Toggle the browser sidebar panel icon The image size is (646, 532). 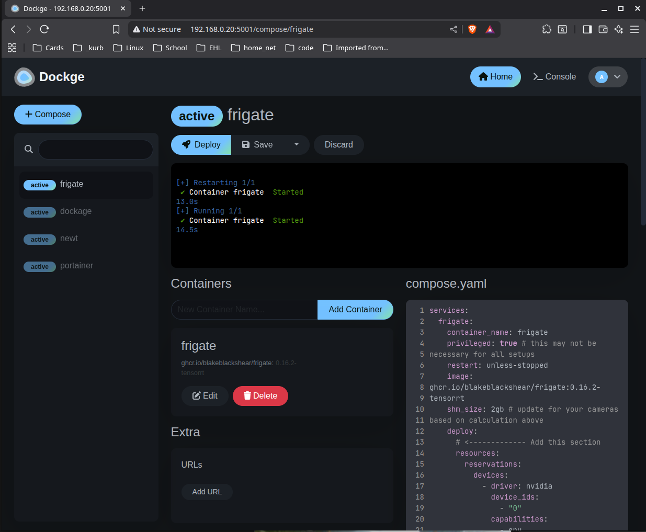pyautogui.click(x=587, y=29)
